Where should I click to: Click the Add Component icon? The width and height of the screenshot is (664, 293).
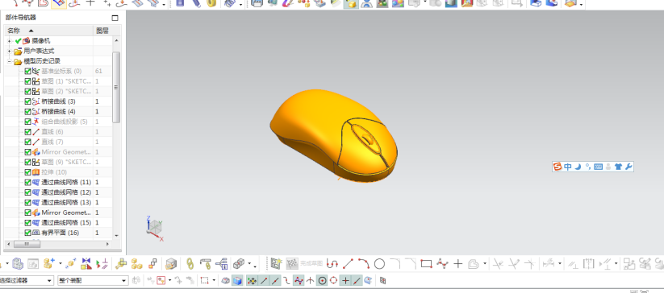49,264
